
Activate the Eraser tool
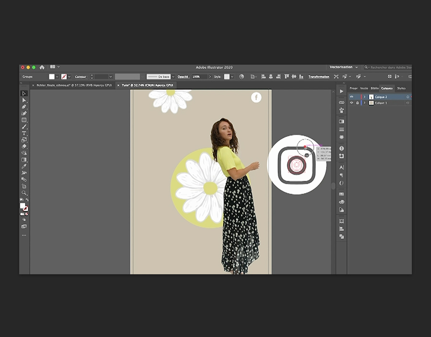24,146
